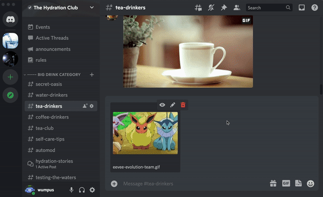Open automod channel
Viewport: 323px width, 197px height.
coord(60,150)
